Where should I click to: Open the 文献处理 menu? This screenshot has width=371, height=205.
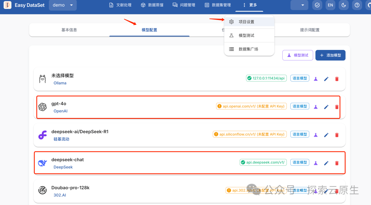click(120, 5)
